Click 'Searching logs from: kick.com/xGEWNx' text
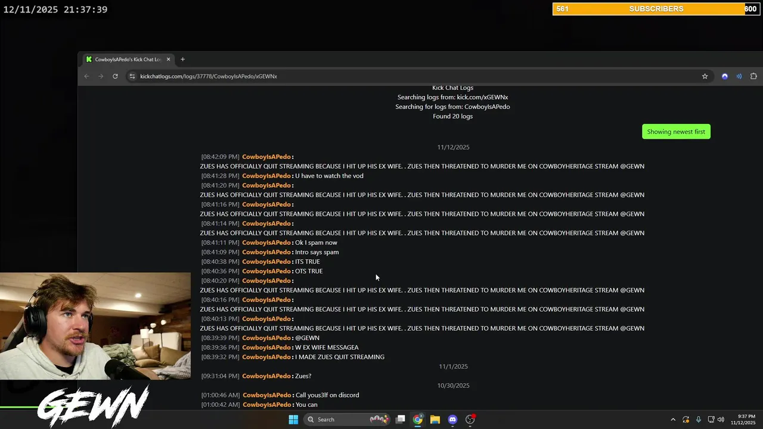The height and width of the screenshot is (429, 763). click(x=453, y=97)
